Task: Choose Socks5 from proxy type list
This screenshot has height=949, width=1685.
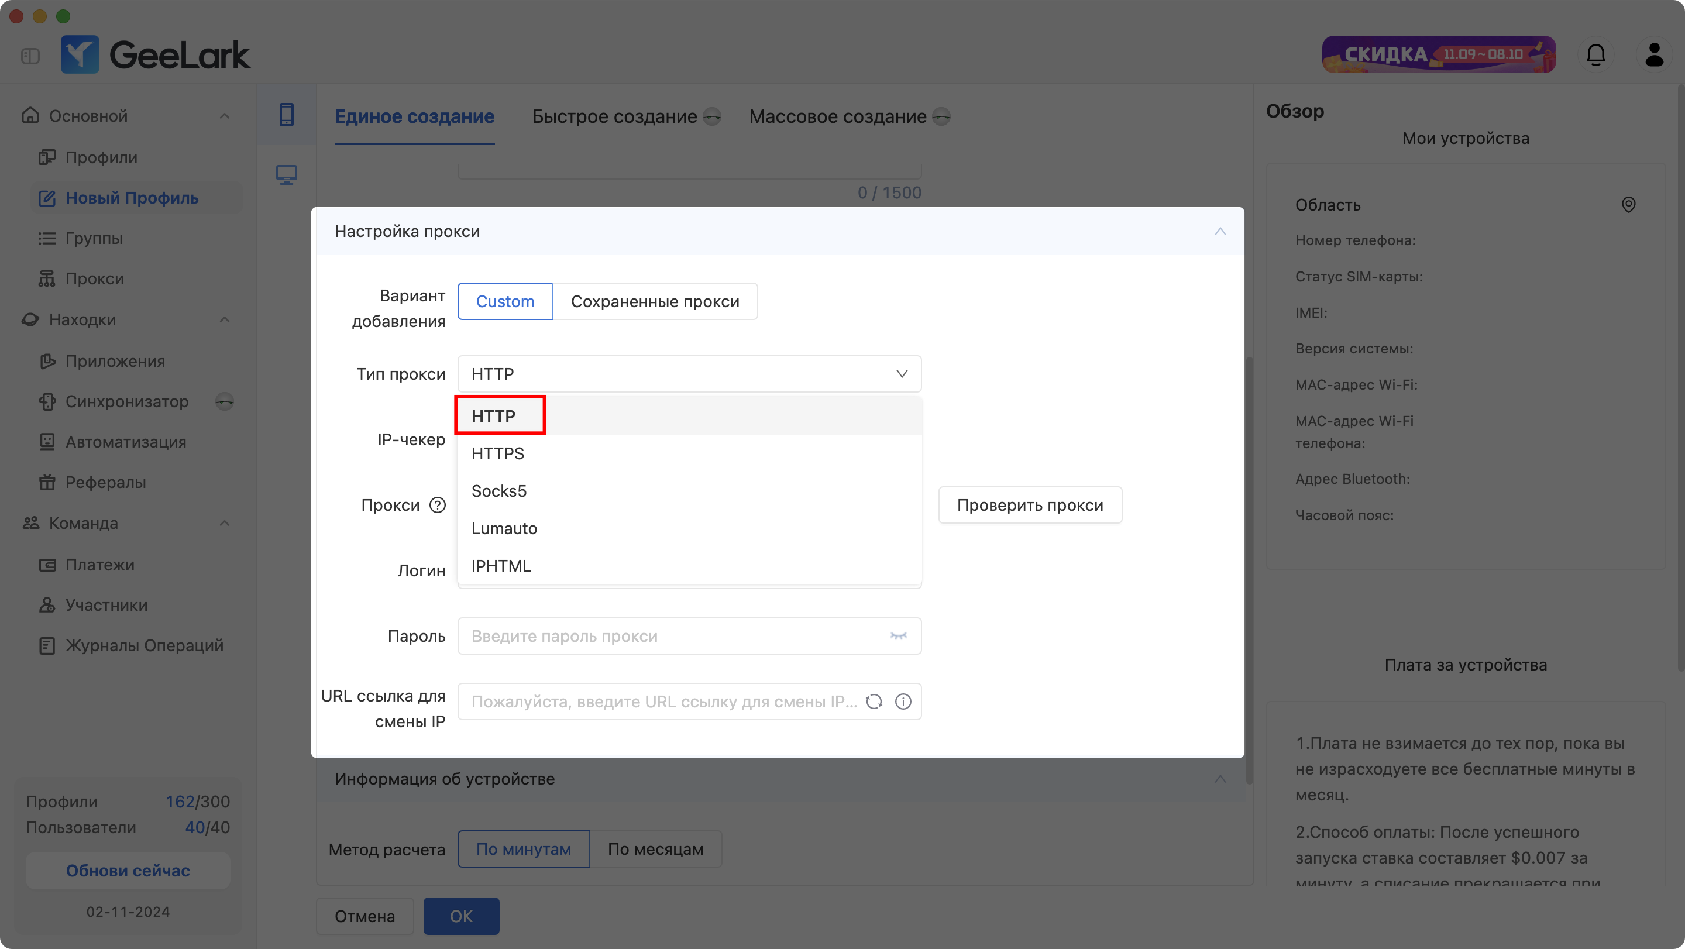Action: click(689, 491)
